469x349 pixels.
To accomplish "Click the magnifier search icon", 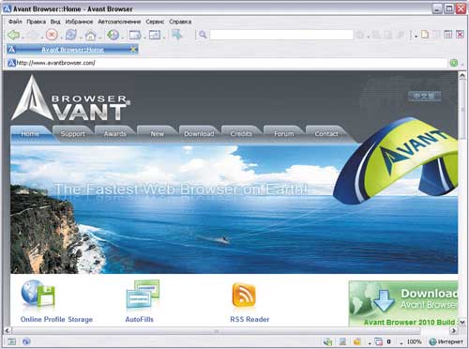I will tap(203, 35).
